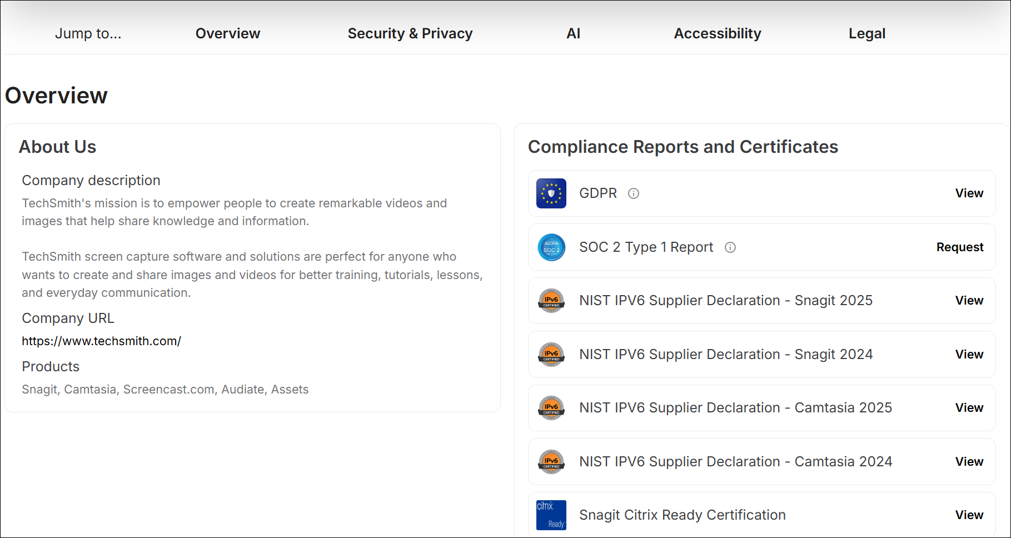
Task: Open the techsmith.com company URL link
Action: (101, 341)
